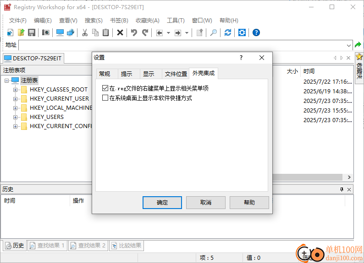Open the back history dropdown arrow

click(x=169, y=33)
